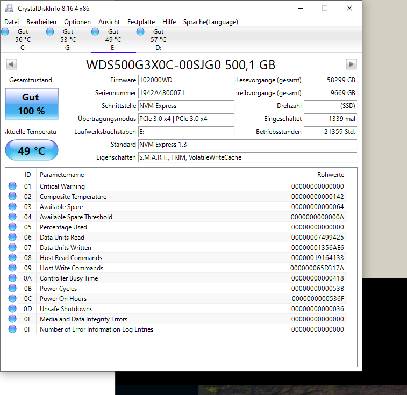Click status orb of Percentage Used row
Screen dimensions: 407x395
pyautogui.click(x=12, y=227)
